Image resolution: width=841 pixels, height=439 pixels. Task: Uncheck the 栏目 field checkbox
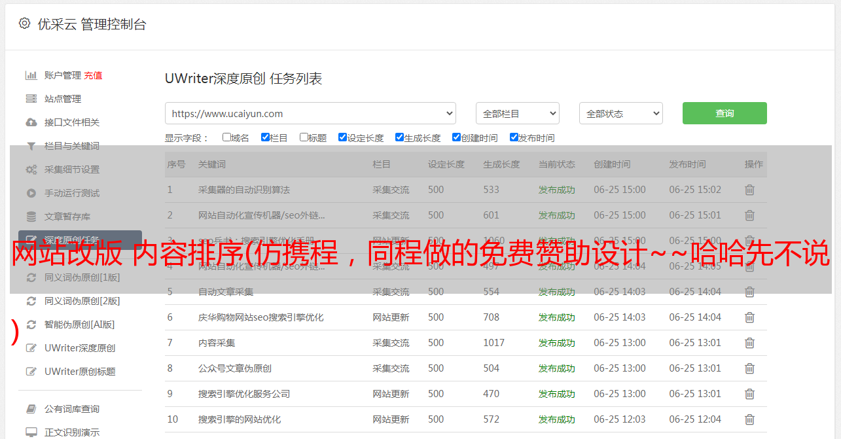point(265,137)
